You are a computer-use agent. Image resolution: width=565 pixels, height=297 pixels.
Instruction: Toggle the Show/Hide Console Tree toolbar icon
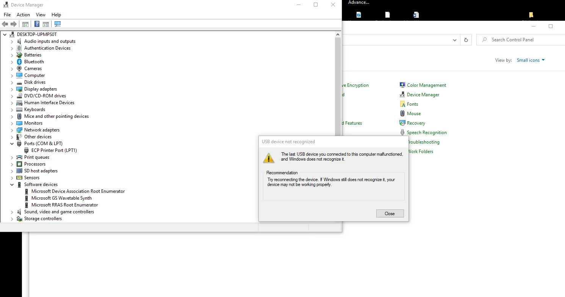coord(25,24)
